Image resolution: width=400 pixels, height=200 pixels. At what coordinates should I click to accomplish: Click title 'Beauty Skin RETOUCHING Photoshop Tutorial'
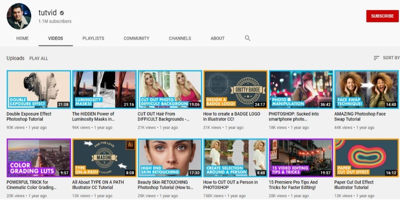tap(166, 185)
